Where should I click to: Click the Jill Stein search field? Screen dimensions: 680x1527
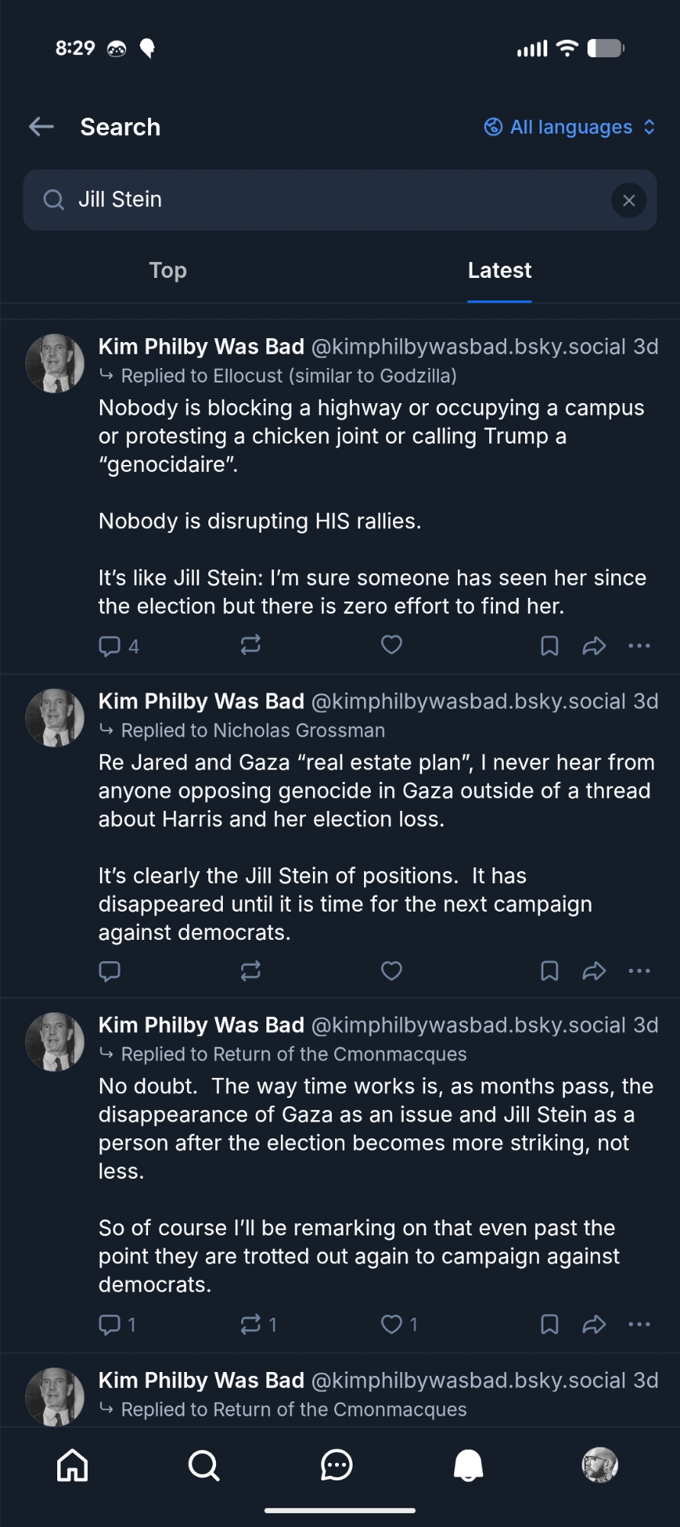pos(328,200)
